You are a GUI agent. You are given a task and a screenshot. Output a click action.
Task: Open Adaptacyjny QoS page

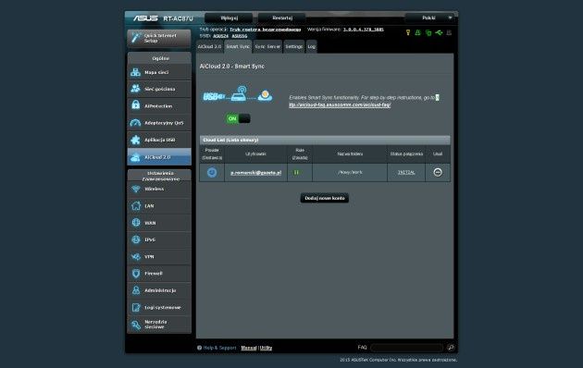point(159,123)
